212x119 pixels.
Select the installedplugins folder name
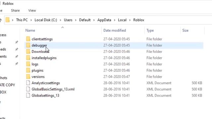coord(44,58)
